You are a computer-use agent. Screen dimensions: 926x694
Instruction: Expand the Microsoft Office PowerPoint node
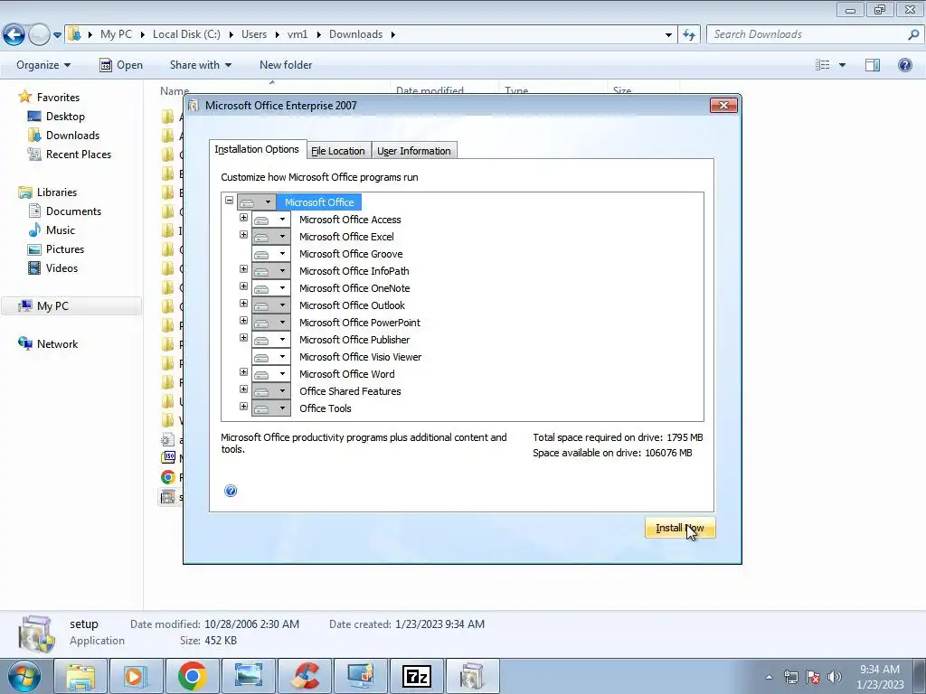(x=243, y=320)
